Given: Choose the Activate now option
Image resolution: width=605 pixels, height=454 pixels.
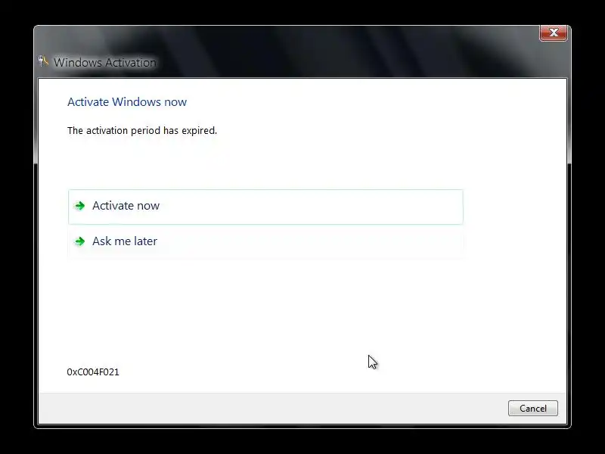Looking at the screenshot, I should pos(265,207).
